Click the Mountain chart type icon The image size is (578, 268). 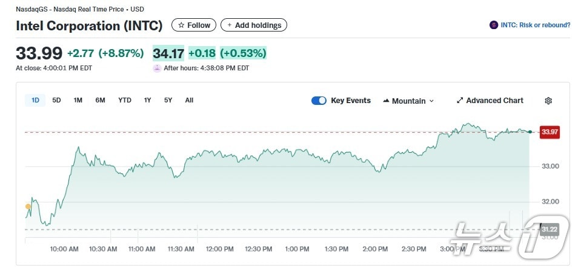point(386,101)
